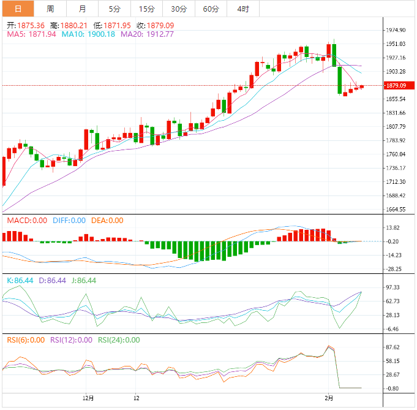Click the MA10: 1900.18 indicator label
417x410 pixels.
click(87, 34)
